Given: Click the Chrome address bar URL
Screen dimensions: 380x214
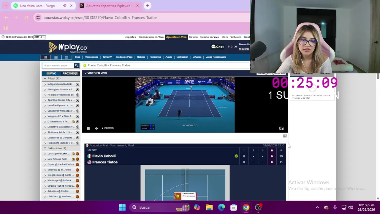Looking at the screenshot, I should 100,18.
